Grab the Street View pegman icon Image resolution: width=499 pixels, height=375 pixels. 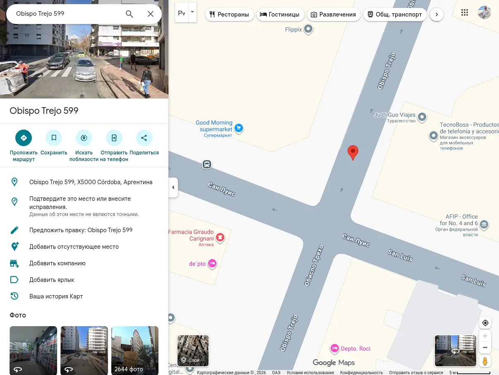pos(485,361)
